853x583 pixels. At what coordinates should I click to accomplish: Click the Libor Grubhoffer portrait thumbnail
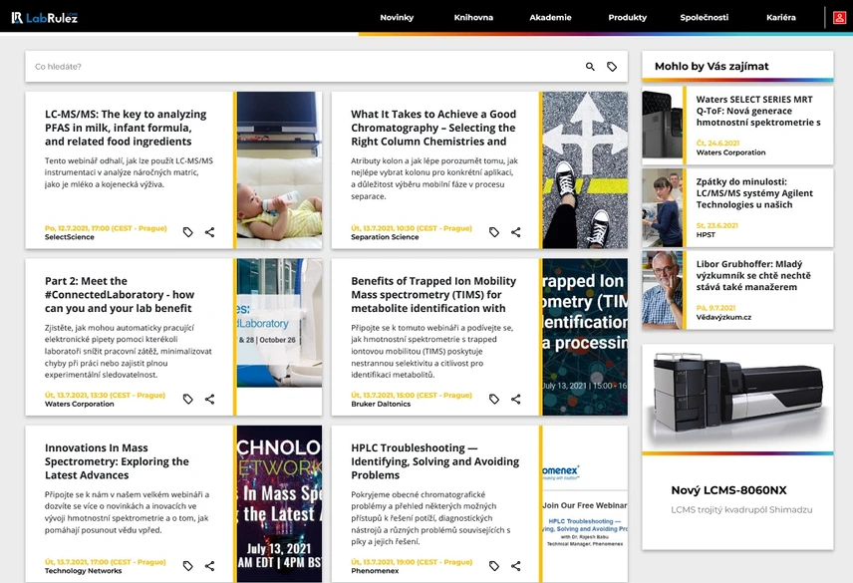[x=662, y=290]
